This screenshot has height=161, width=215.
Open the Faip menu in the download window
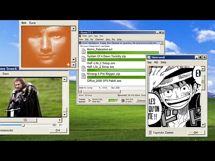tap(96, 36)
